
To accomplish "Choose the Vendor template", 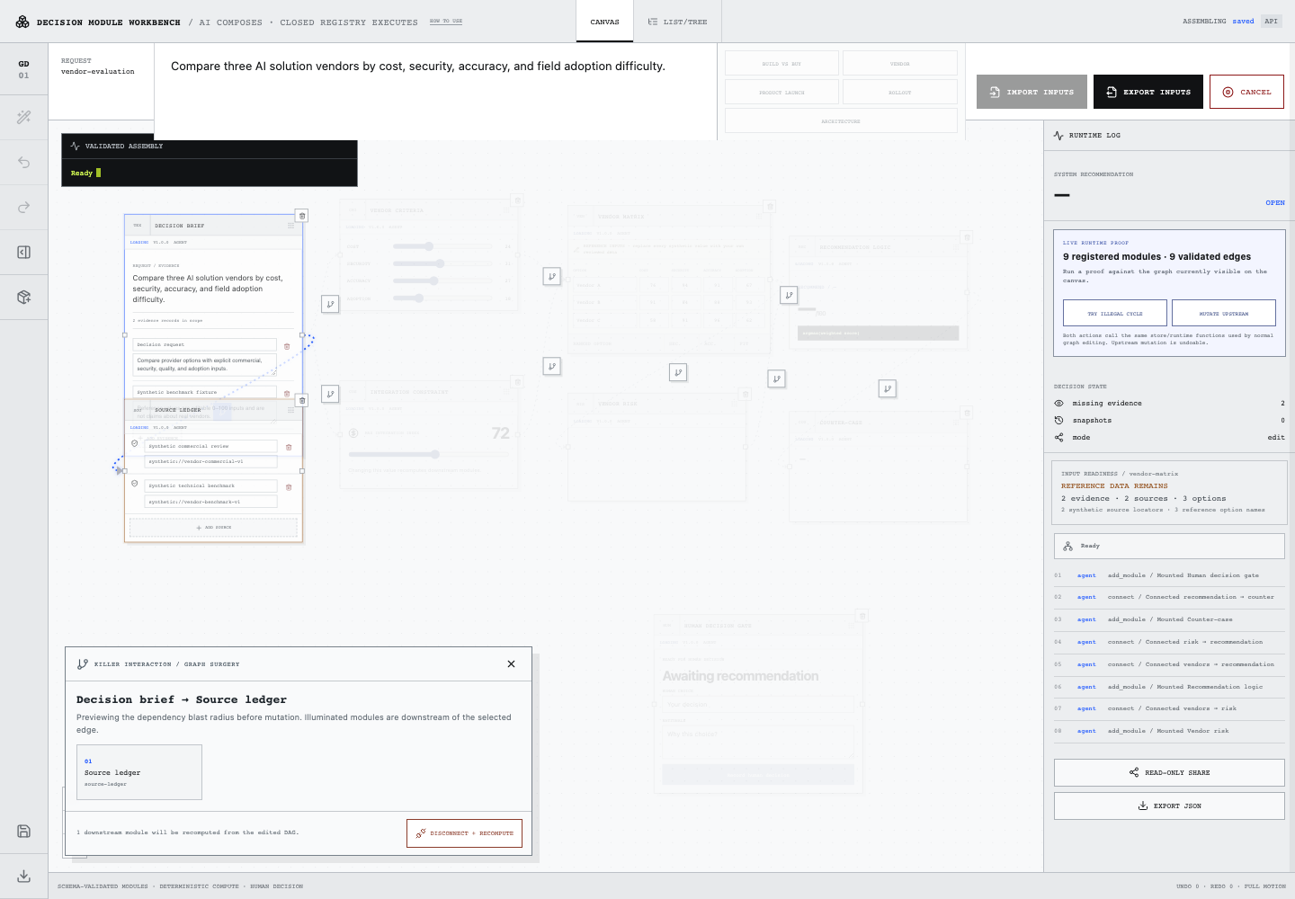I will (900, 63).
